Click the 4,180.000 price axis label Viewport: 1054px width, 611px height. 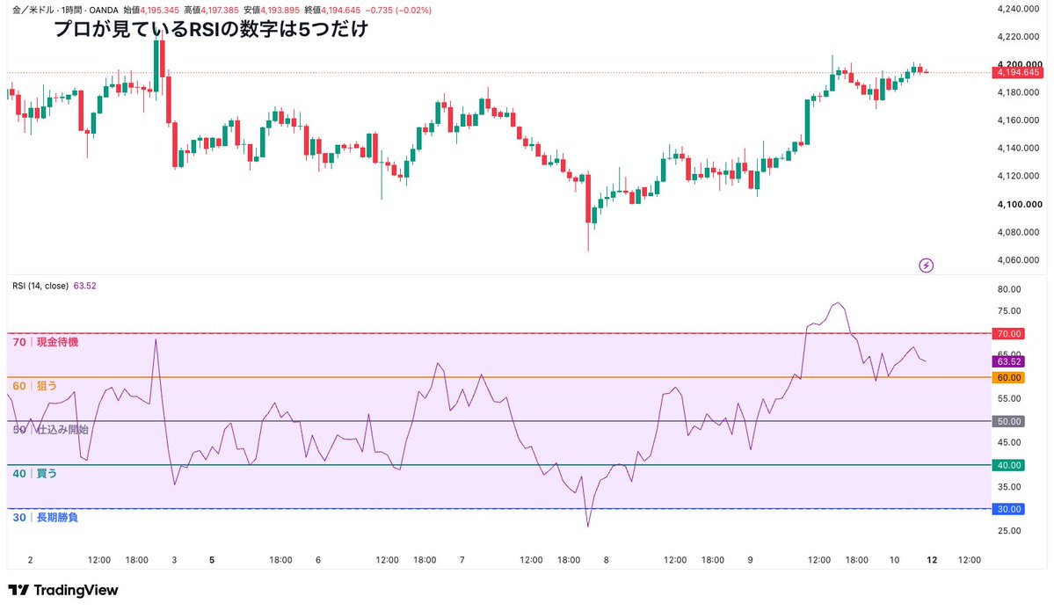coord(1018,92)
